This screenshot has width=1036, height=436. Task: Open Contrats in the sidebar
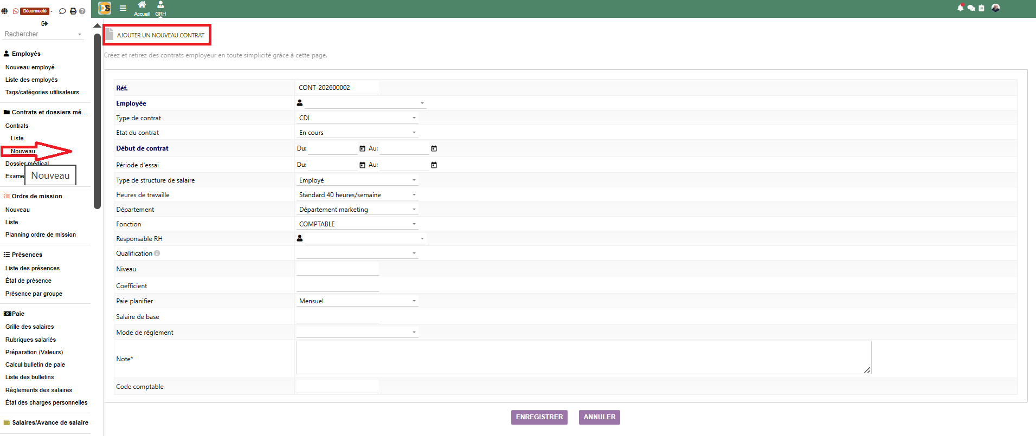17,126
